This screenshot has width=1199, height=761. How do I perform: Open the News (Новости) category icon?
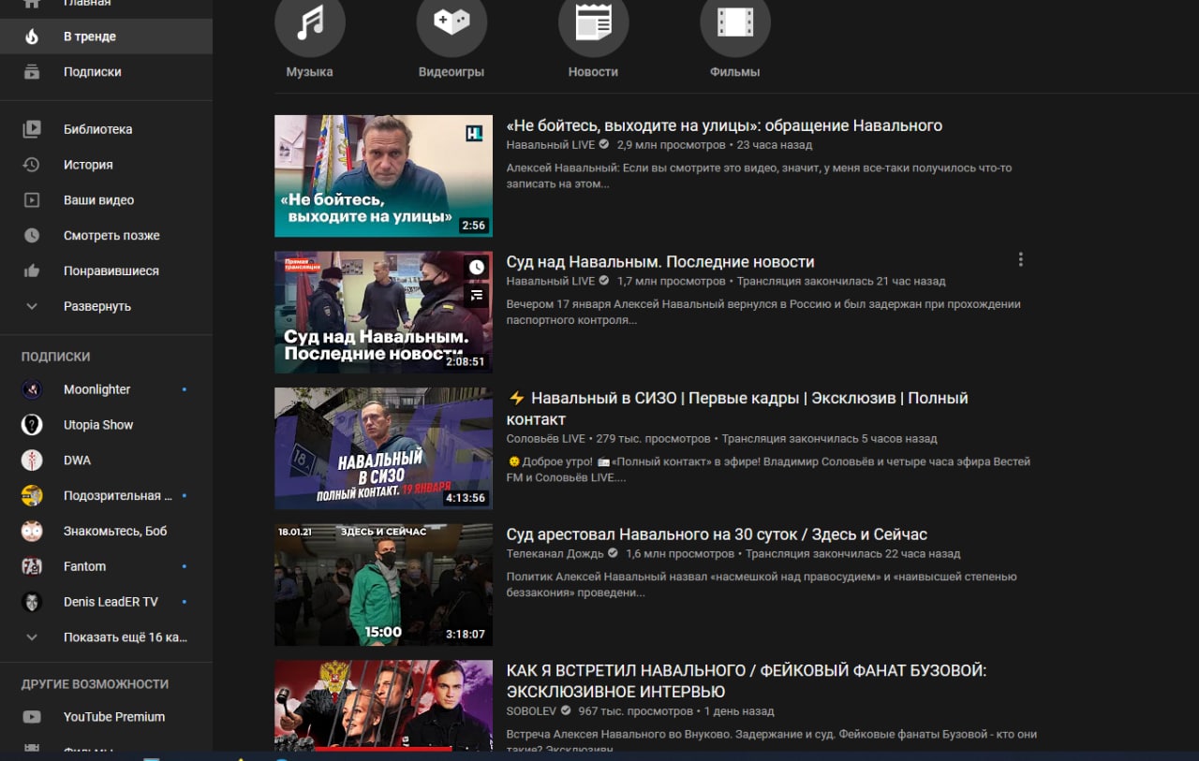(594, 22)
